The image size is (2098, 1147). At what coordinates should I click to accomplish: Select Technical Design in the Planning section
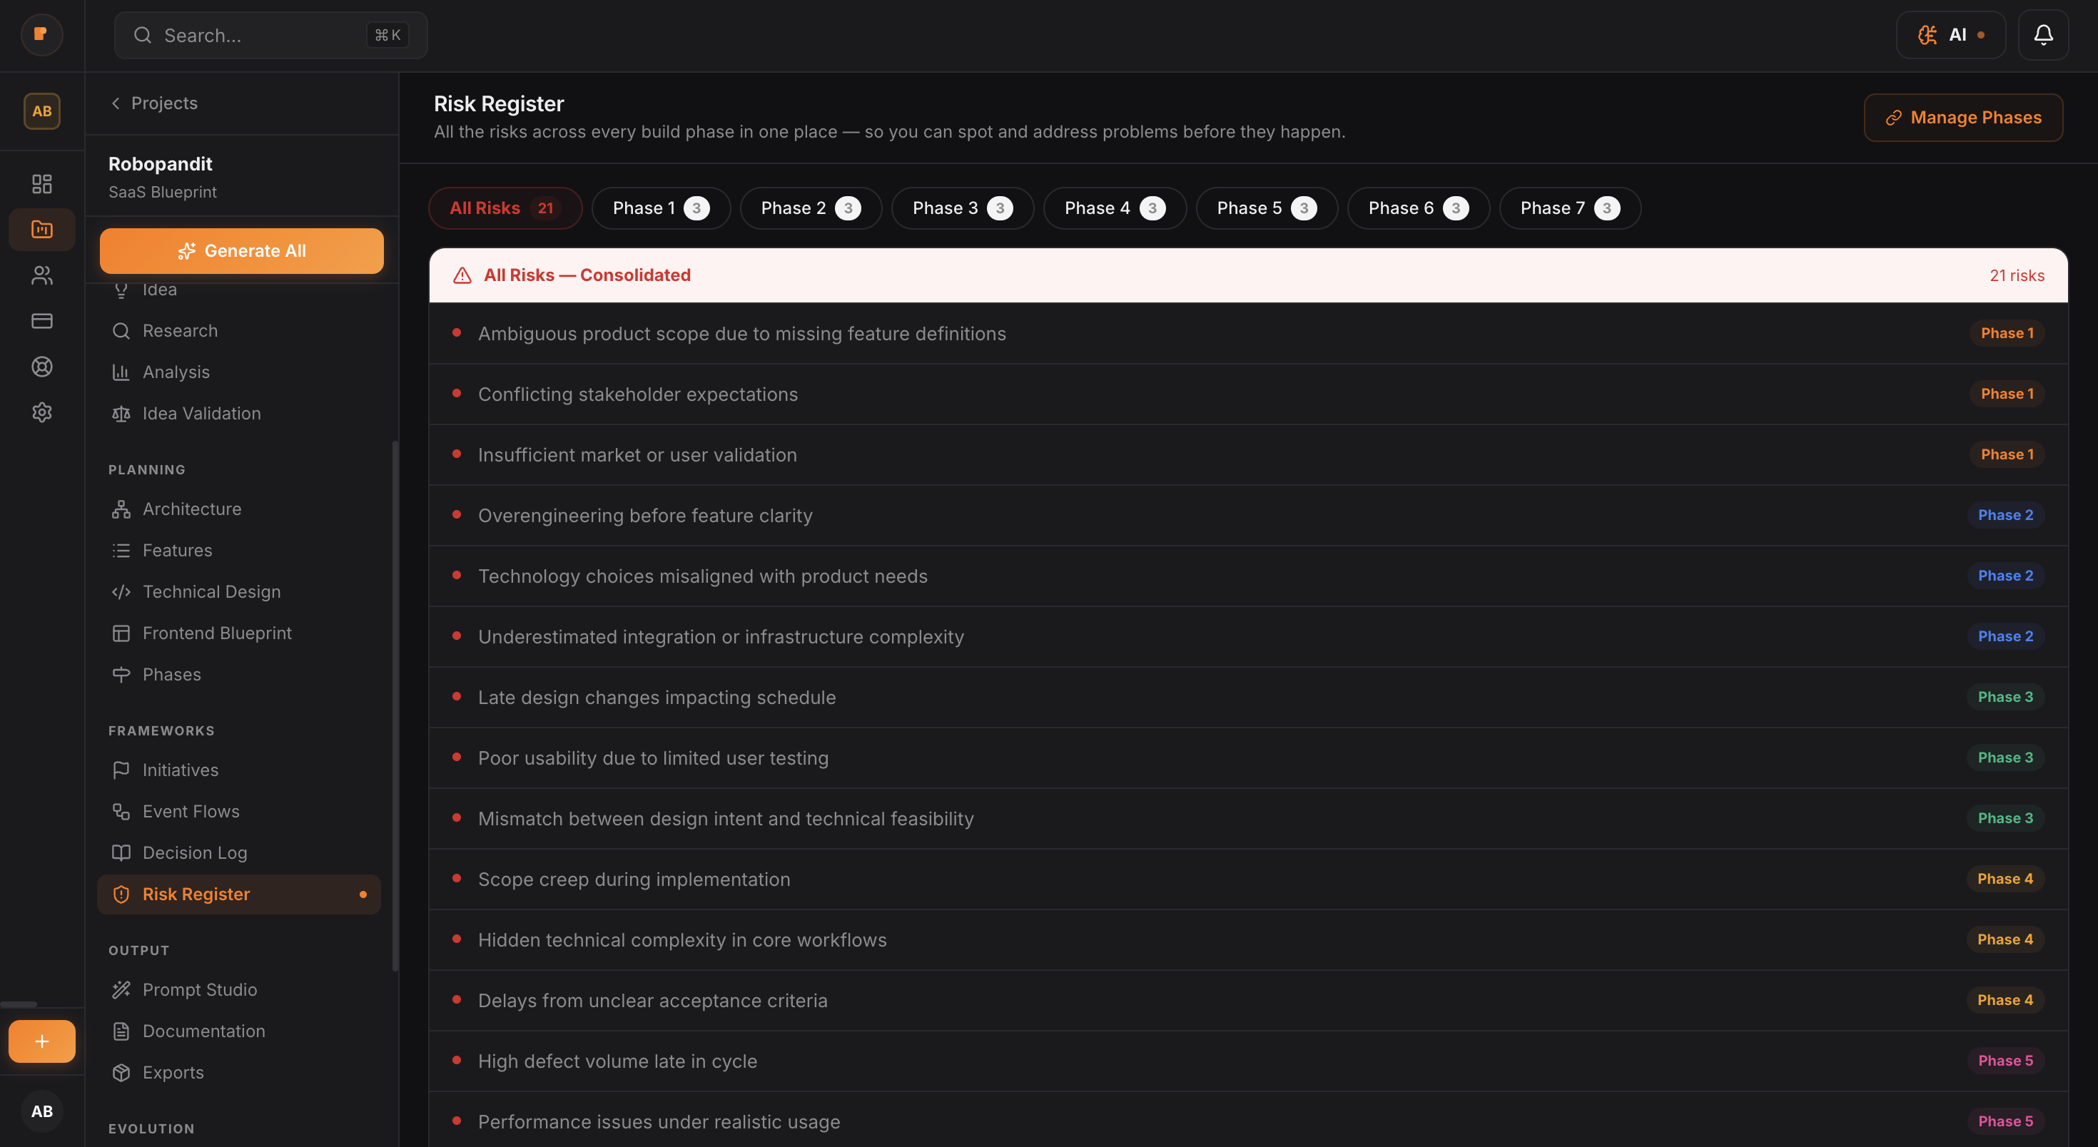coord(212,592)
